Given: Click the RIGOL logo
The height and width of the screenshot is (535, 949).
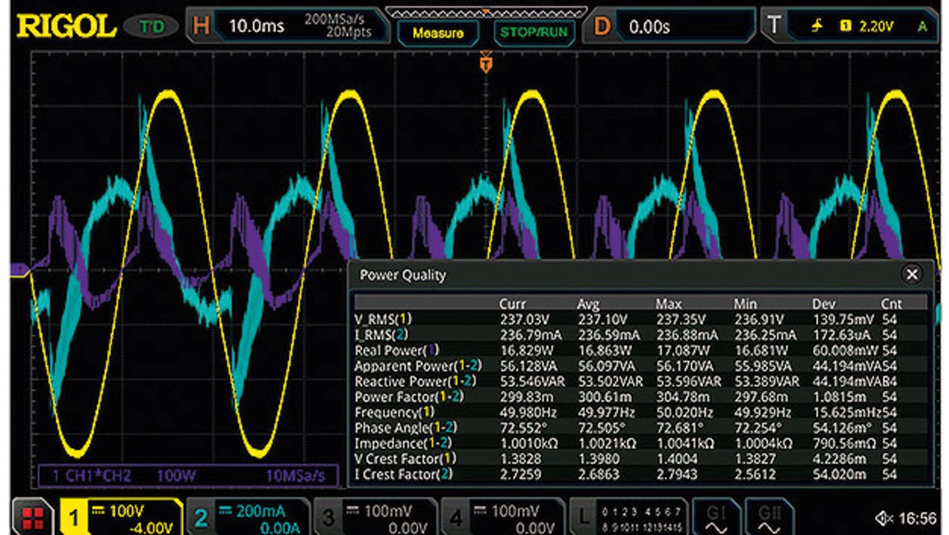Looking at the screenshot, I should point(67,27).
